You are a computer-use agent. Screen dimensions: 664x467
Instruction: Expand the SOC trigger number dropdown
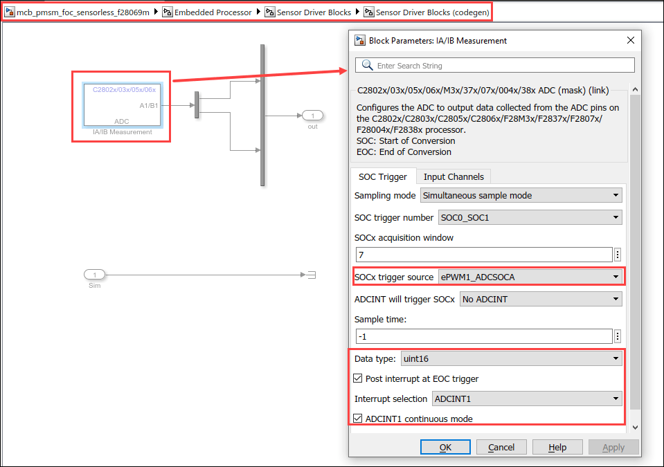pyautogui.click(x=530, y=218)
